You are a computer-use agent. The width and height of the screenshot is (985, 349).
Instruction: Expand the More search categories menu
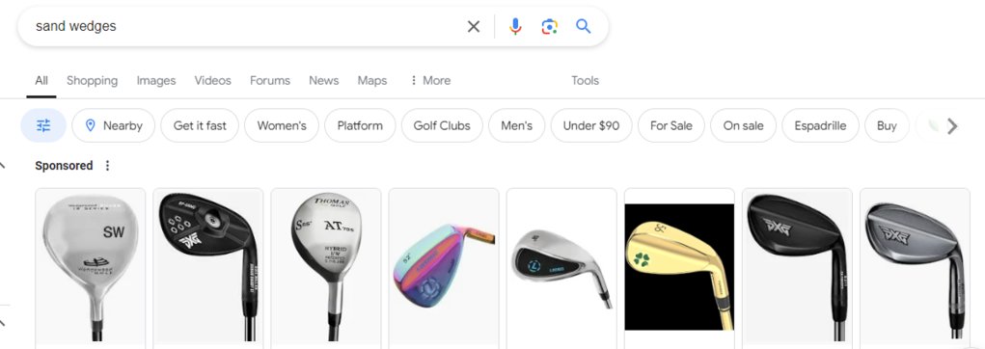(430, 80)
